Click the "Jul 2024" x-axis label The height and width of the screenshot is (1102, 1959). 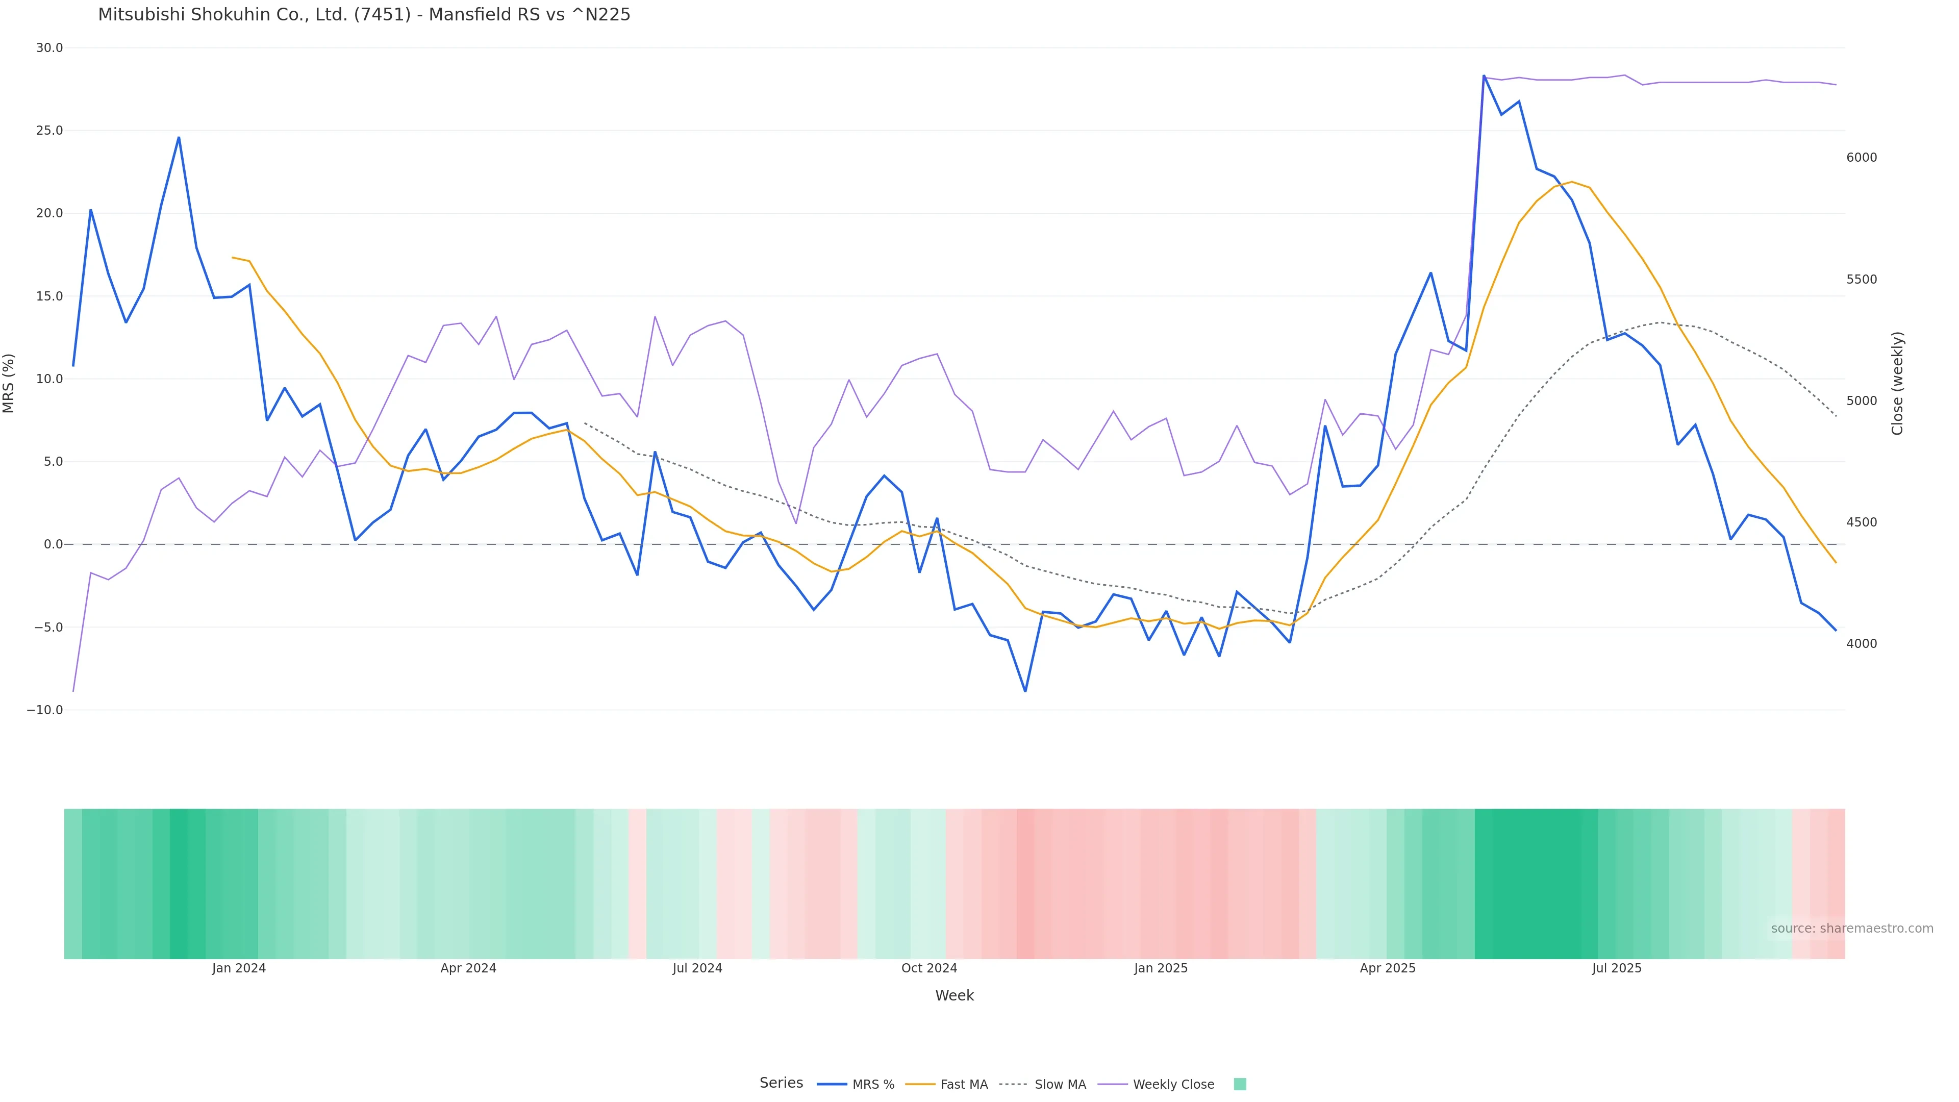point(697,968)
